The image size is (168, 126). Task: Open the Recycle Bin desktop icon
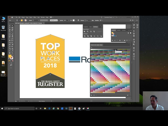pos(3,27)
